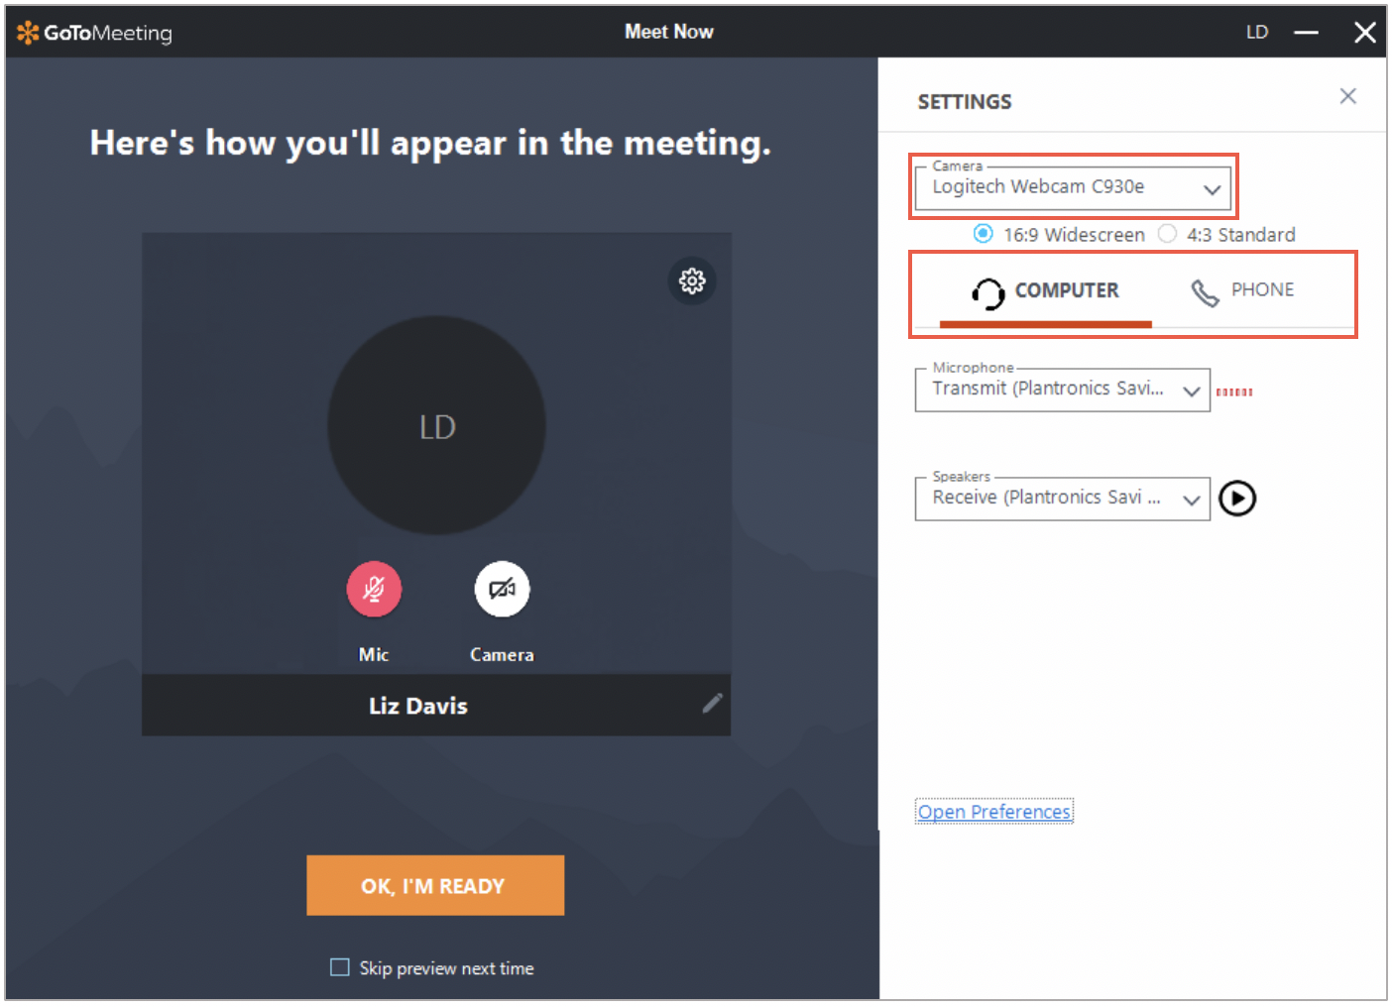Screen dimensions: 1392x1007
Task: Open the preview settings gear
Action: coord(692,280)
